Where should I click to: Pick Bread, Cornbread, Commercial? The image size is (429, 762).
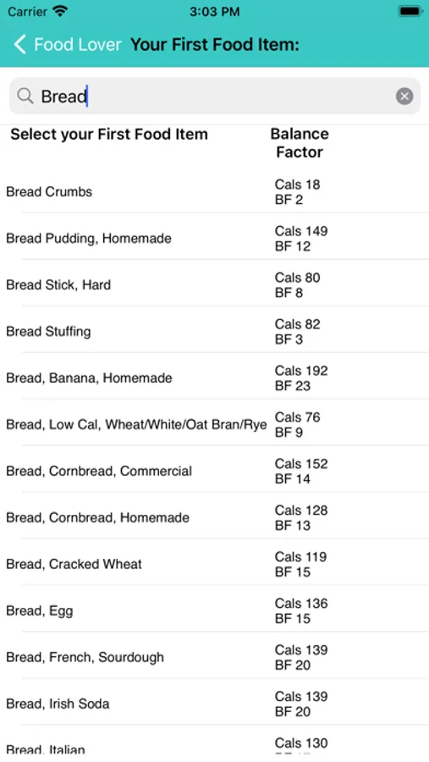(x=214, y=471)
